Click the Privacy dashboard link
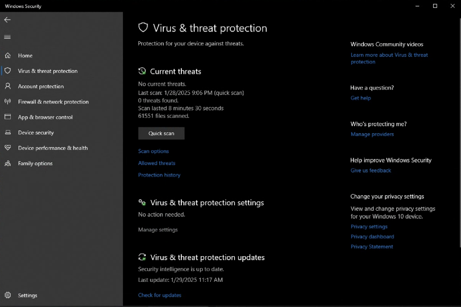461x307 pixels. (x=372, y=237)
